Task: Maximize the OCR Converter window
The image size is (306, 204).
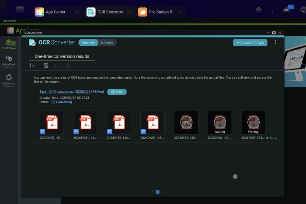Action: (x=274, y=33)
